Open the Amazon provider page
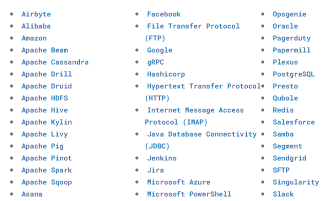 click(x=34, y=38)
